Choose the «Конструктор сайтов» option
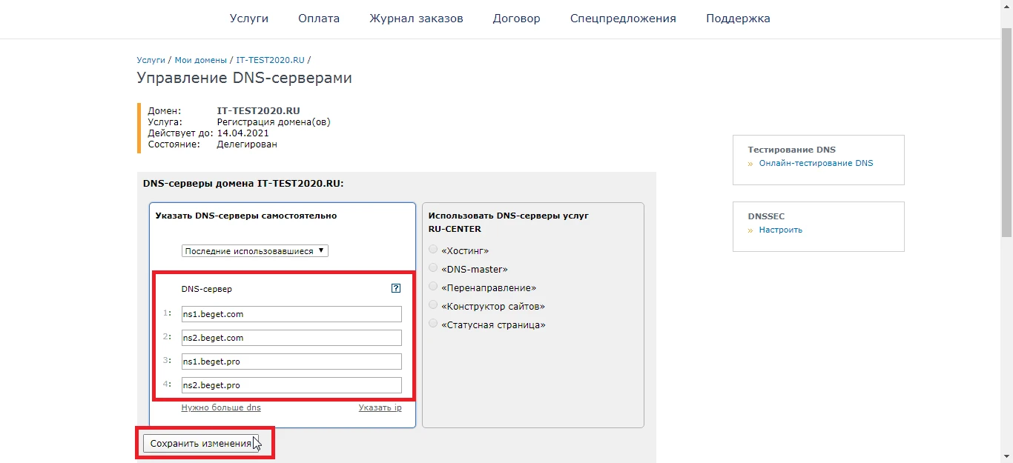 click(x=432, y=304)
